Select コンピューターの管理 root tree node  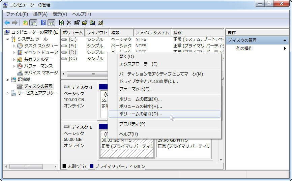click(x=35, y=32)
